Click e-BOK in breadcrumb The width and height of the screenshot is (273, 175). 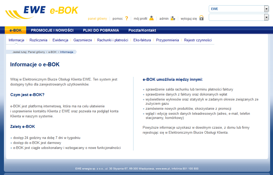[x=53, y=52]
